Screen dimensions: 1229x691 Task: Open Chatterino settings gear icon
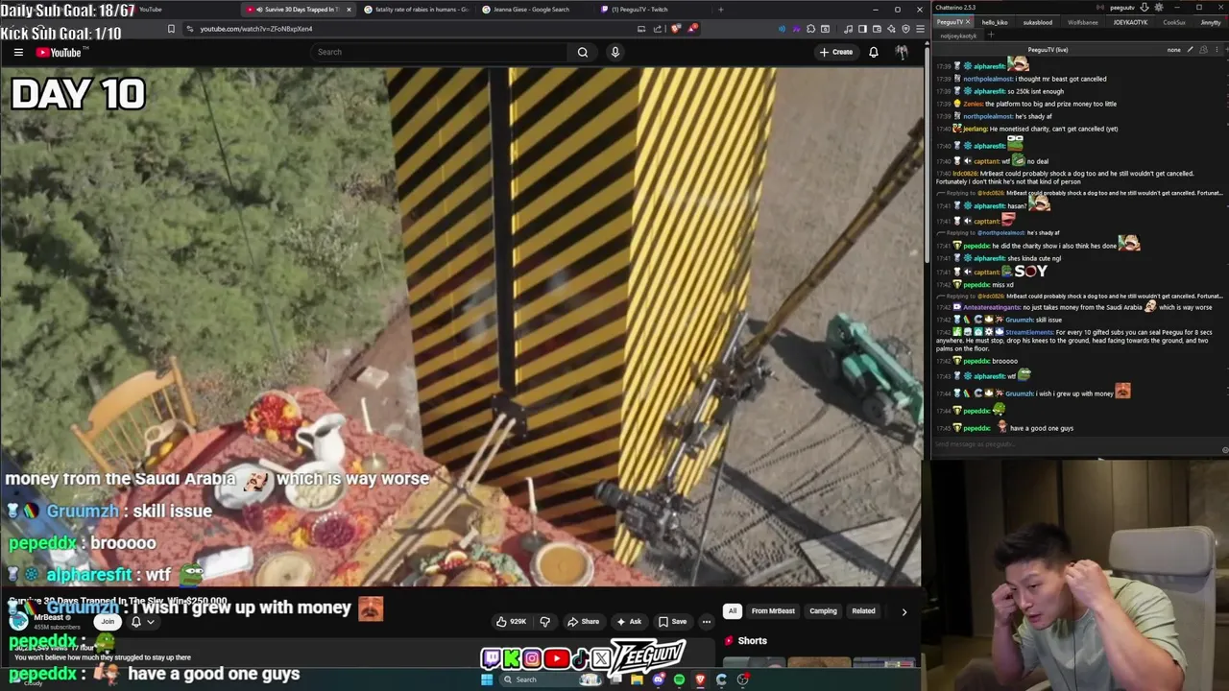[x=1159, y=8]
